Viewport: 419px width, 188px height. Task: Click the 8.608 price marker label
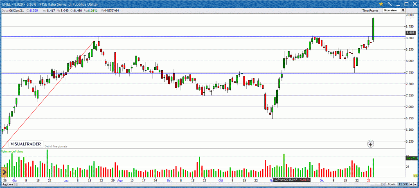tap(410, 33)
